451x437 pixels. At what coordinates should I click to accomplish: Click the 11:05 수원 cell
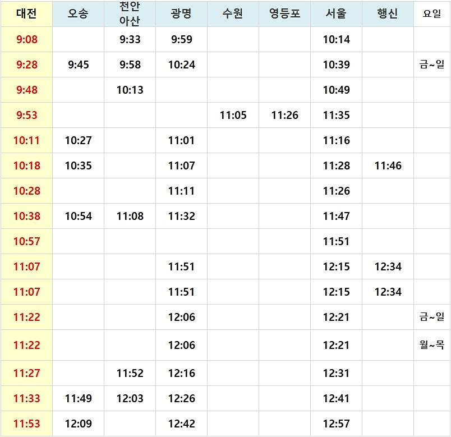[233, 115]
